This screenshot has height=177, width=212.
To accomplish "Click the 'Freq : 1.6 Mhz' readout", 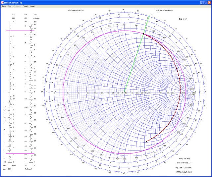I will coord(185,158).
